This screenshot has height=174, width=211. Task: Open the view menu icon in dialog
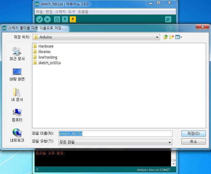[179, 37]
